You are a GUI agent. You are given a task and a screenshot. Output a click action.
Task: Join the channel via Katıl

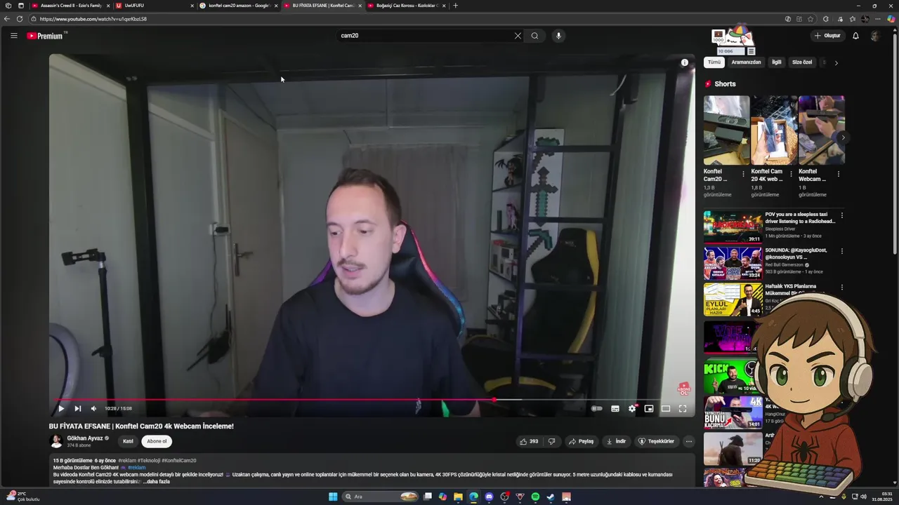(128, 441)
